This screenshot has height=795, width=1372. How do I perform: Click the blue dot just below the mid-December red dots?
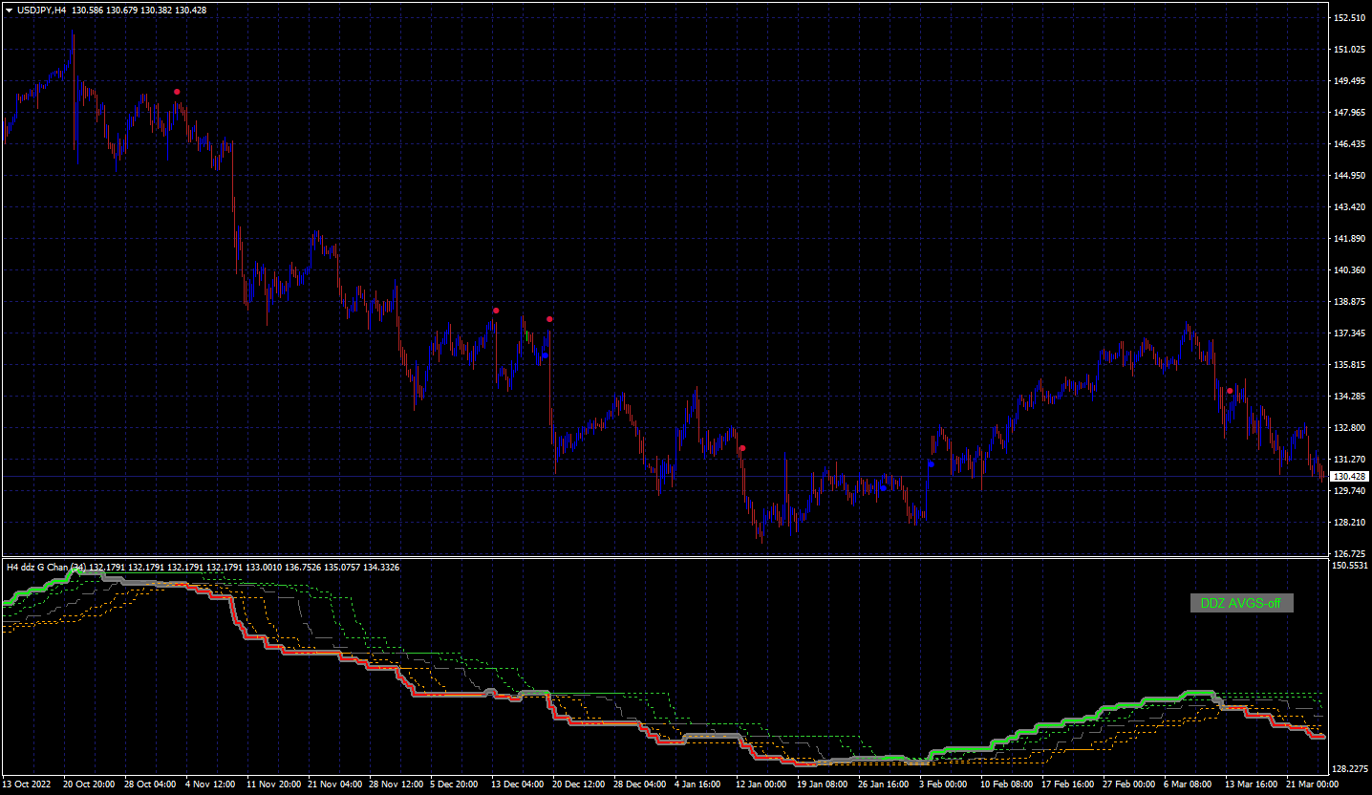pos(545,355)
